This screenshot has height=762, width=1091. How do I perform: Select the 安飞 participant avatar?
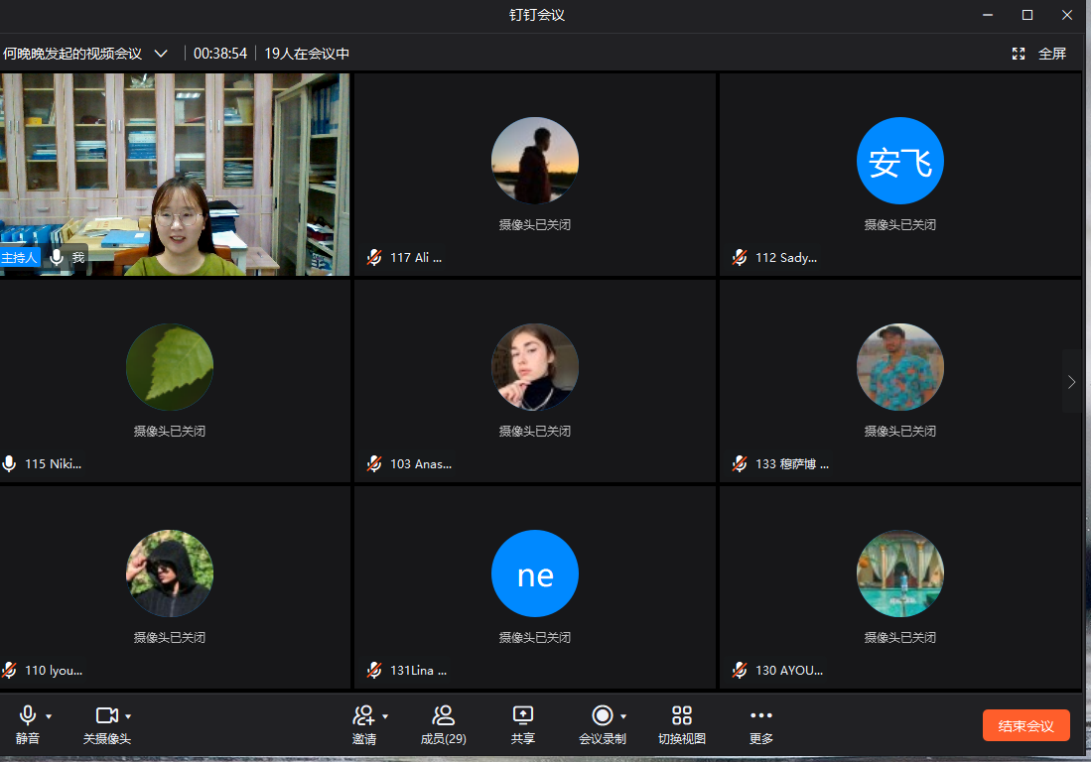[899, 161]
